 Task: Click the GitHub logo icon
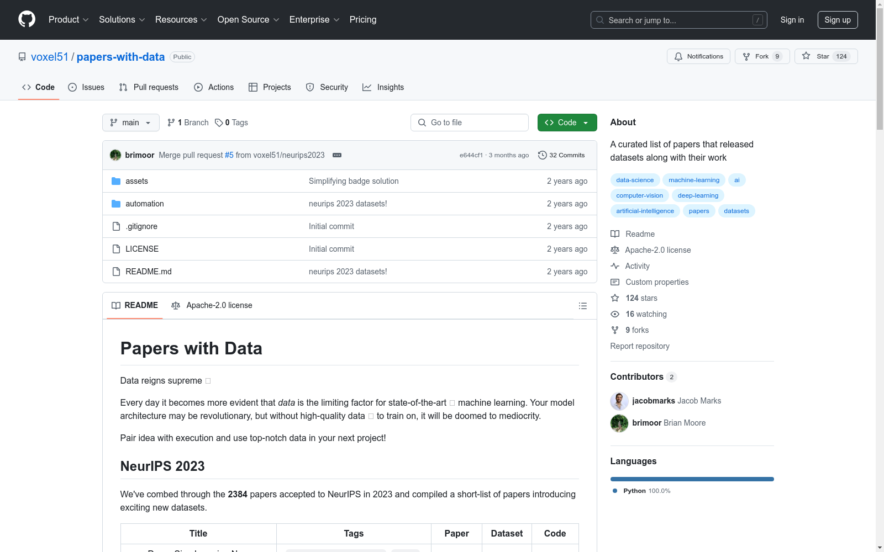point(27,19)
